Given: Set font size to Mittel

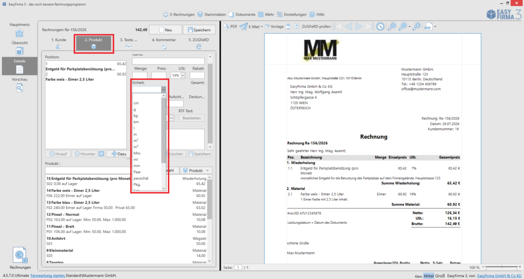Looking at the screenshot, I should (x=428, y=275).
